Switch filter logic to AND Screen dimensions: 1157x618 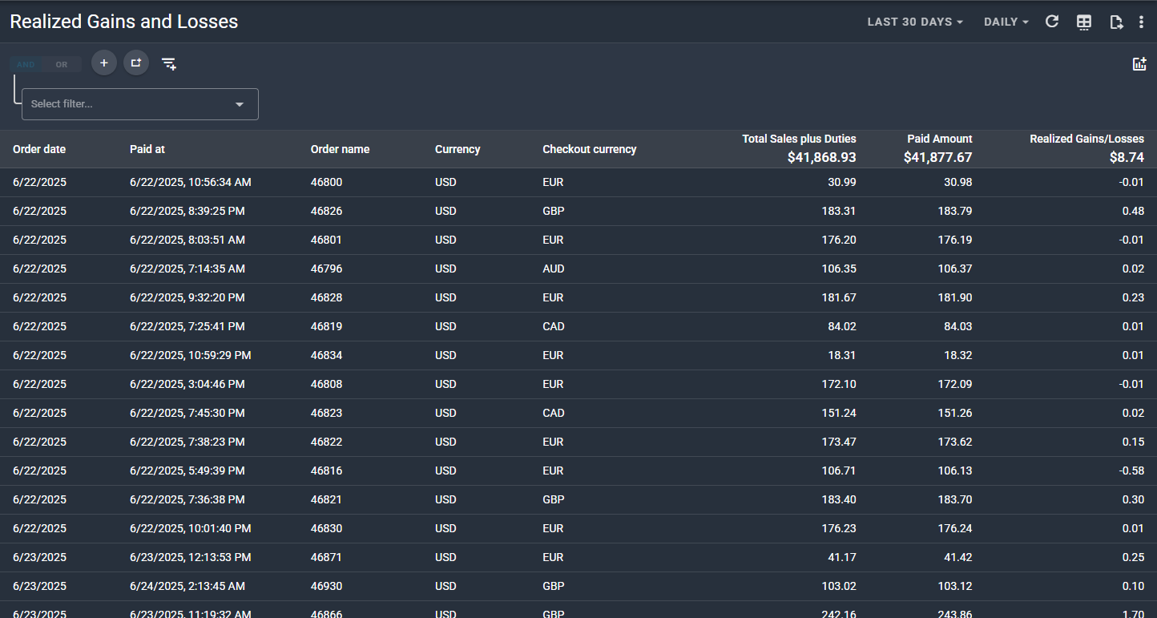point(26,65)
